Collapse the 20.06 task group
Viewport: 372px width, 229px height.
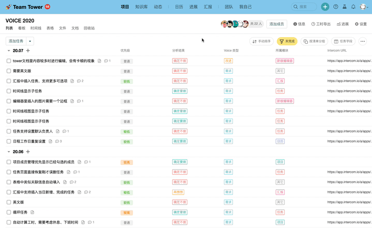coord(9,152)
